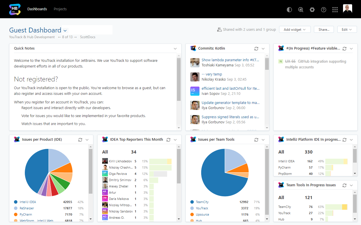Click the NS avatar icon for Nikolay Sandalov
Screen dimensions: 361x225
(105, 211)
